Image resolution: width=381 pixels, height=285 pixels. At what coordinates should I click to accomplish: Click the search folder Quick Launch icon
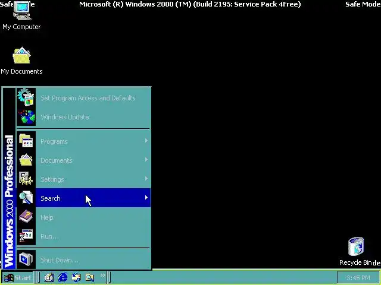pos(90,277)
